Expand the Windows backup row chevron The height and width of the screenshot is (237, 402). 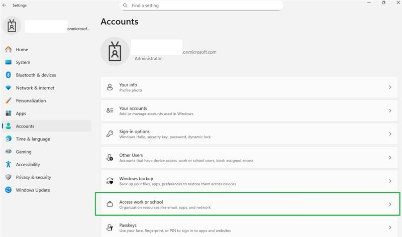coord(390,181)
